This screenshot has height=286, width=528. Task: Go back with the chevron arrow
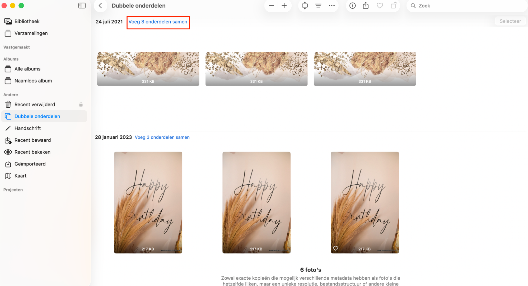pyautogui.click(x=100, y=6)
